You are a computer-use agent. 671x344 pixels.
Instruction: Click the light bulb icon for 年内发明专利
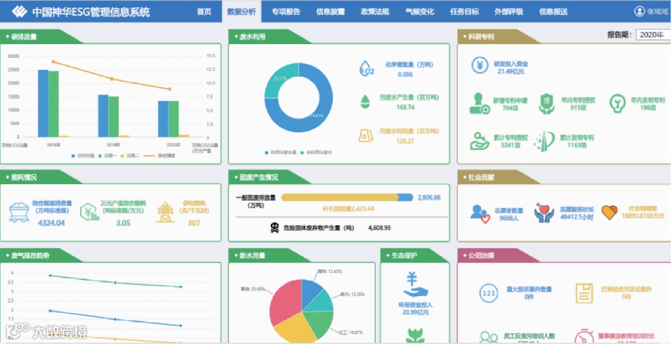[616, 103]
